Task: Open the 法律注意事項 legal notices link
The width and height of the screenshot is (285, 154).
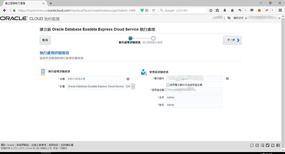Action: (39, 145)
